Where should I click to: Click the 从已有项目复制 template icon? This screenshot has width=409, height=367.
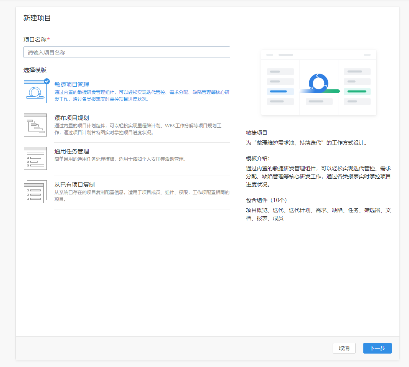point(35,191)
